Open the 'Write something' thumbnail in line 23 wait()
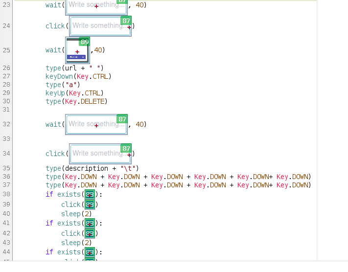Viewport: 348px width, 272px height. point(96,7)
